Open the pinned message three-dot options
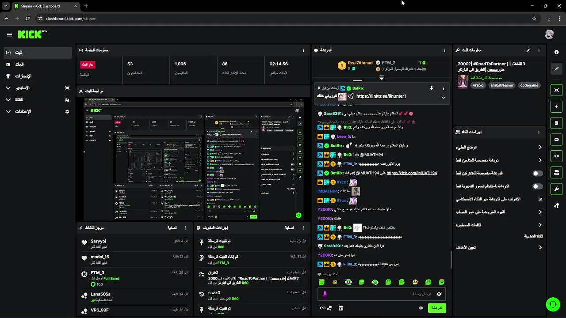Screen dimensions: 566x318 click(443, 88)
